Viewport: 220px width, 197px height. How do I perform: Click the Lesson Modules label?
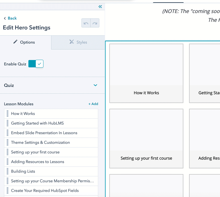pyautogui.click(x=19, y=104)
